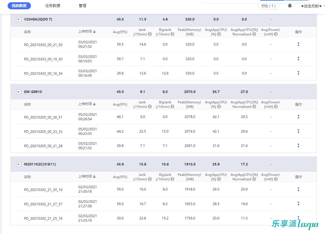Open record PD_20210205_00_26_51

pos(43,117)
